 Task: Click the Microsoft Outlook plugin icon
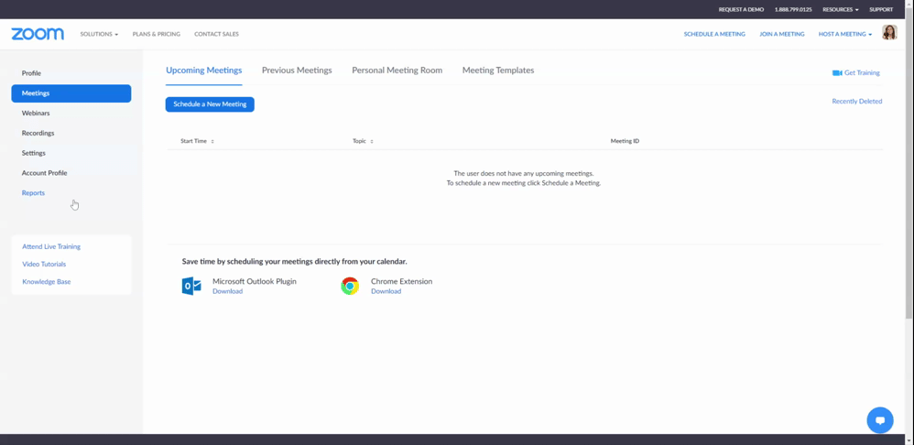tap(191, 286)
